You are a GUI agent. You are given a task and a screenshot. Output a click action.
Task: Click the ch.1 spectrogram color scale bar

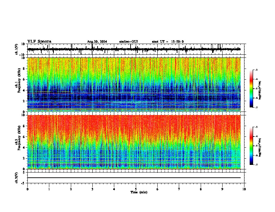[x=251, y=88]
